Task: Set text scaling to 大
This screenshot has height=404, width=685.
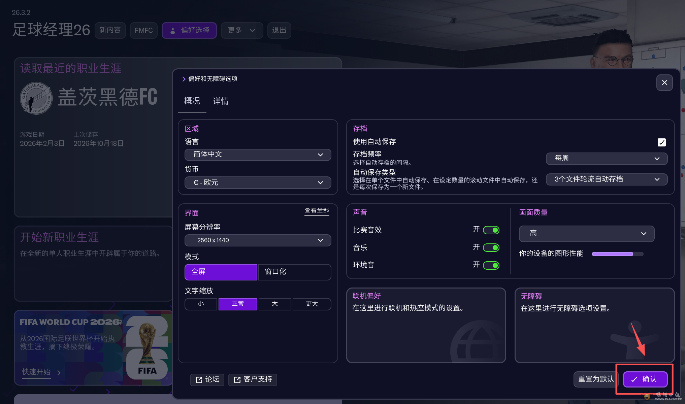Action: pos(275,304)
